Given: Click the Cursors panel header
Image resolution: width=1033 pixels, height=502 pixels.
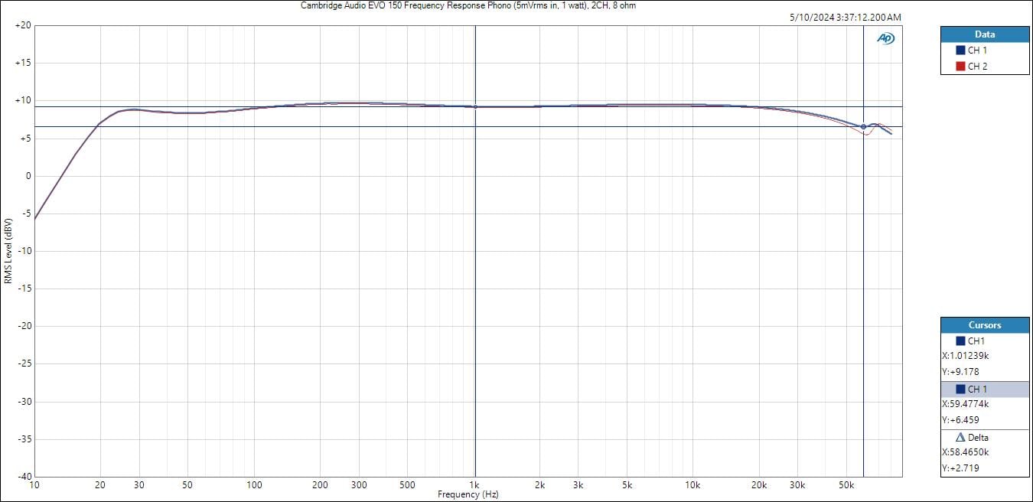Looking at the screenshot, I should [985, 325].
